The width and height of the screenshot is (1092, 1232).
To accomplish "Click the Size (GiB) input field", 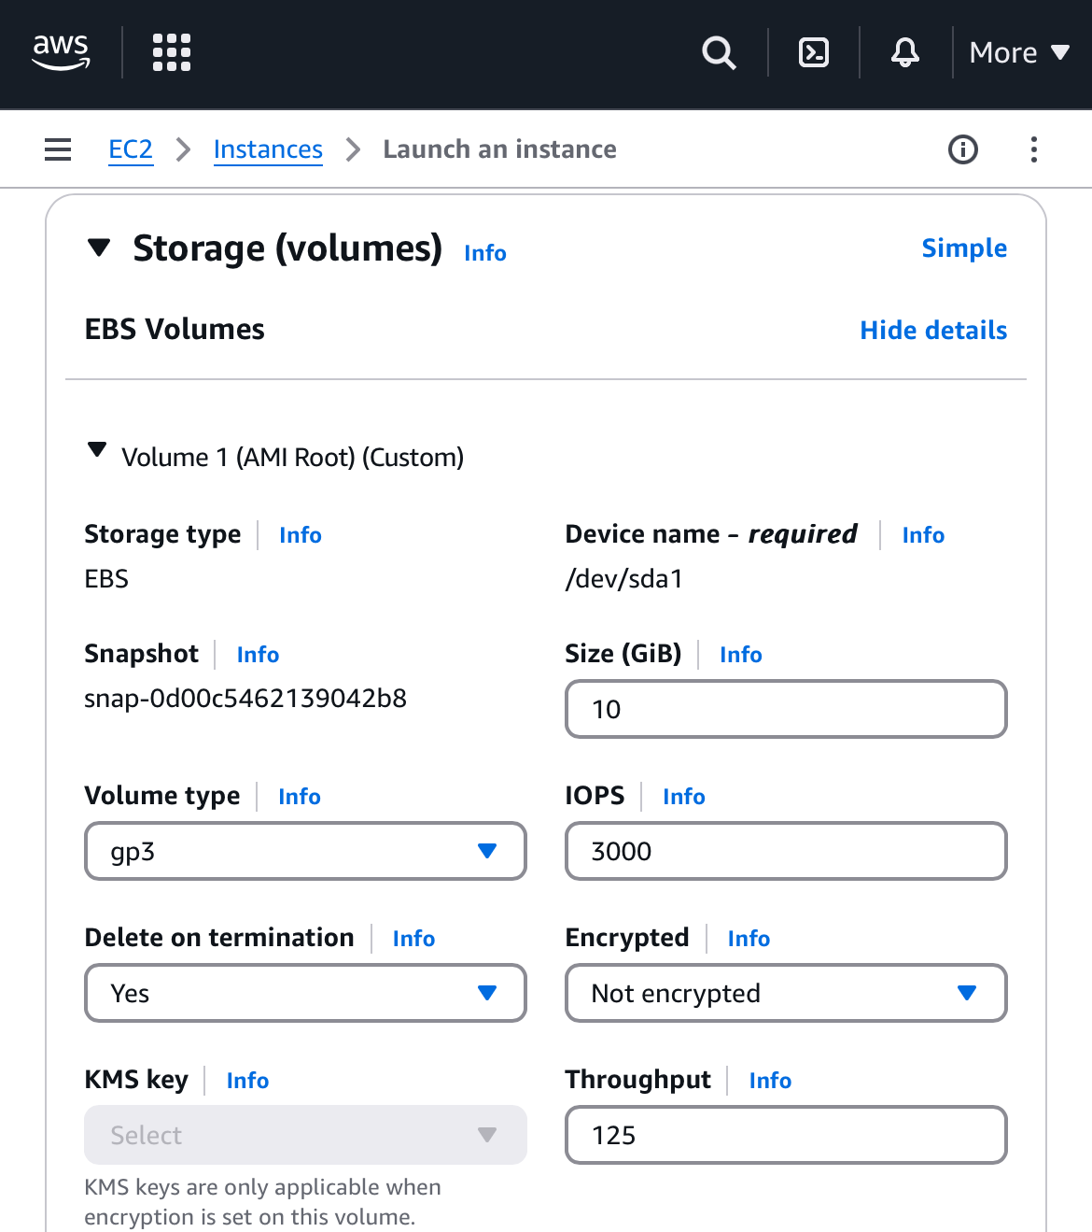I will coord(786,709).
